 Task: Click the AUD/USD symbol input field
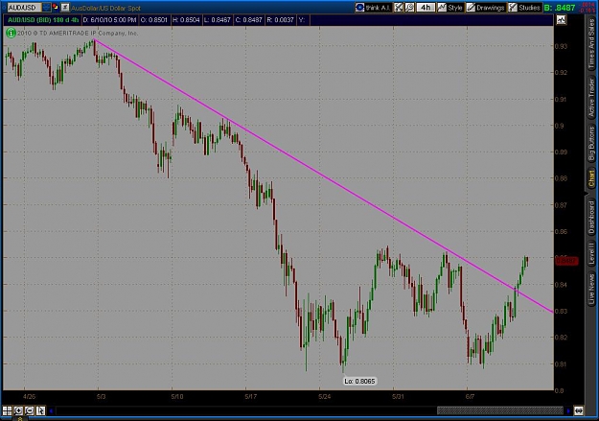(24, 8)
